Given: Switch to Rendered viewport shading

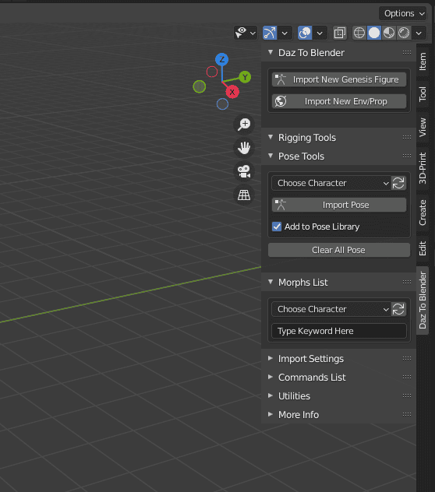Looking at the screenshot, I should click(404, 33).
